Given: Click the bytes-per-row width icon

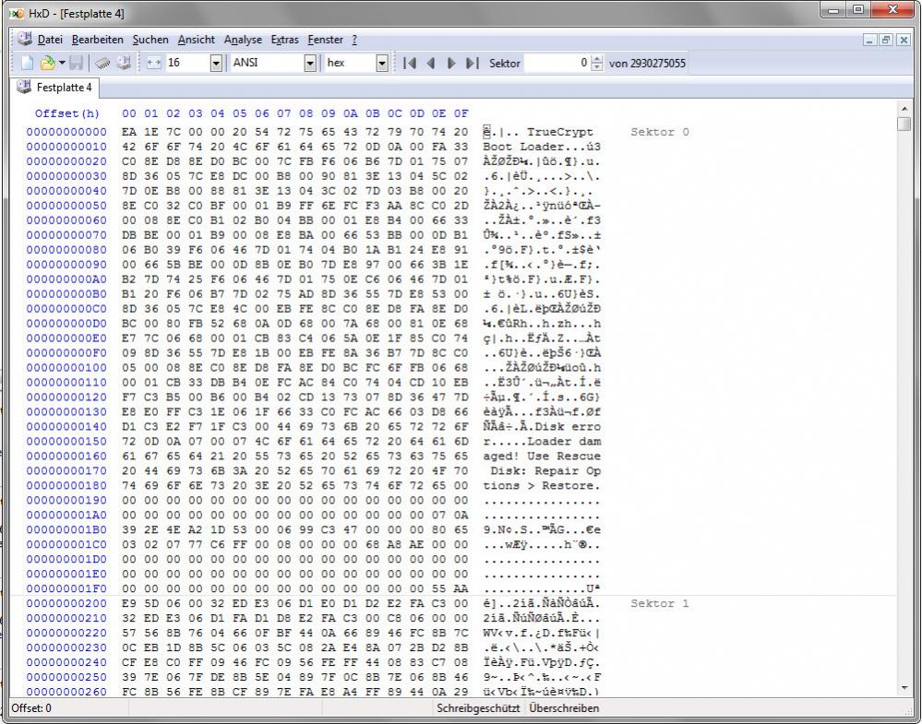Looking at the screenshot, I should (153, 63).
